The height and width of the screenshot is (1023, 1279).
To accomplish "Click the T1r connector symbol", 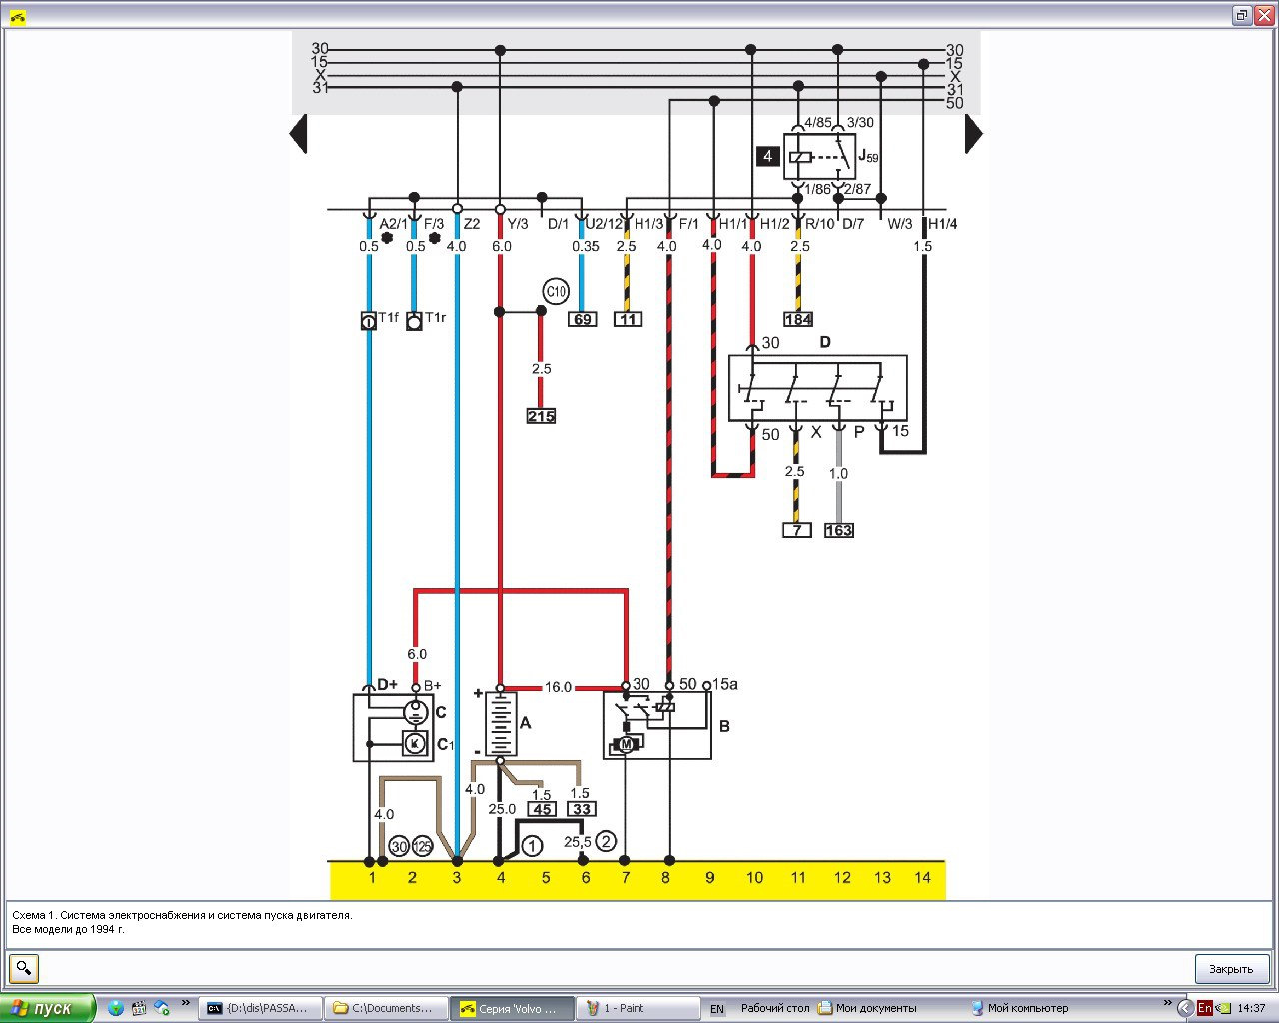I will click(414, 320).
